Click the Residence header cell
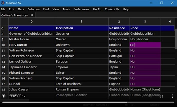 119,28
